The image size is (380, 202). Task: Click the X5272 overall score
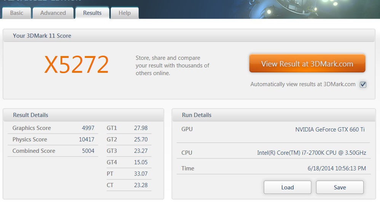tap(77, 64)
